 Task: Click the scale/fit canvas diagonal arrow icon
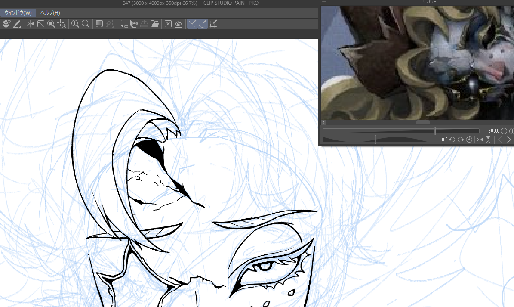tap(41, 24)
